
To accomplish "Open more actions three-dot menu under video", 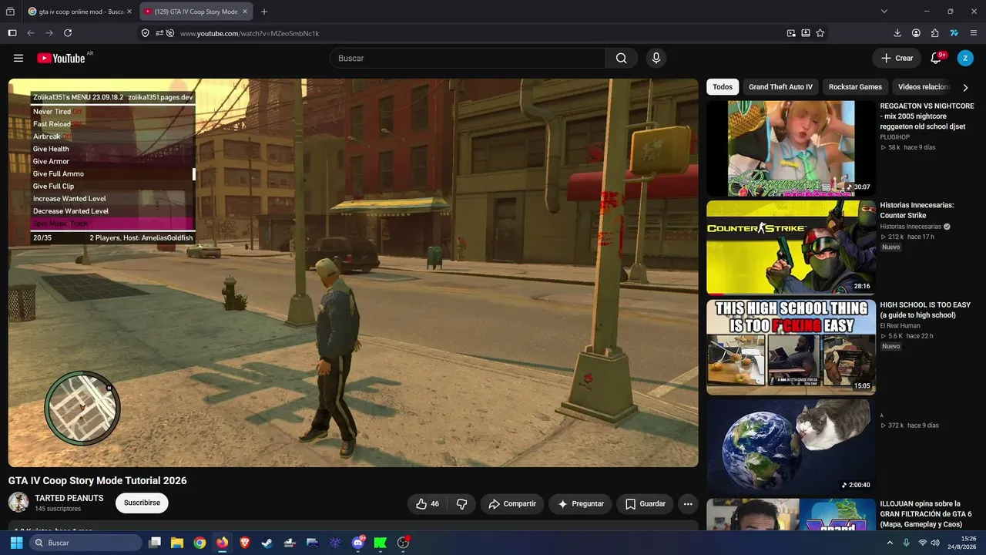I will coord(688,503).
